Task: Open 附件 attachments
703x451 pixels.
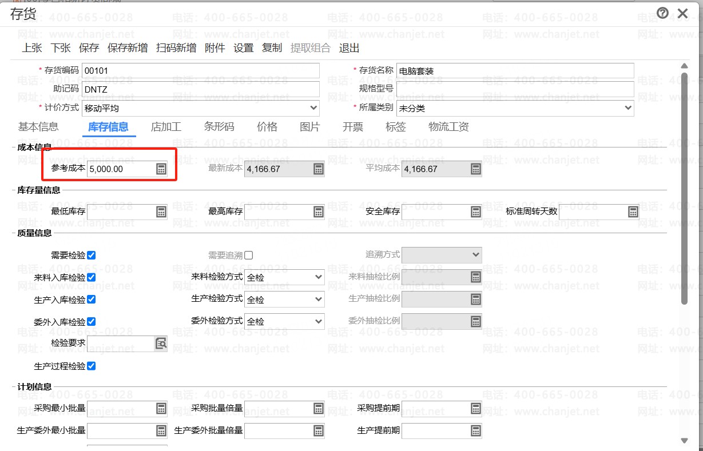Action: [x=215, y=48]
